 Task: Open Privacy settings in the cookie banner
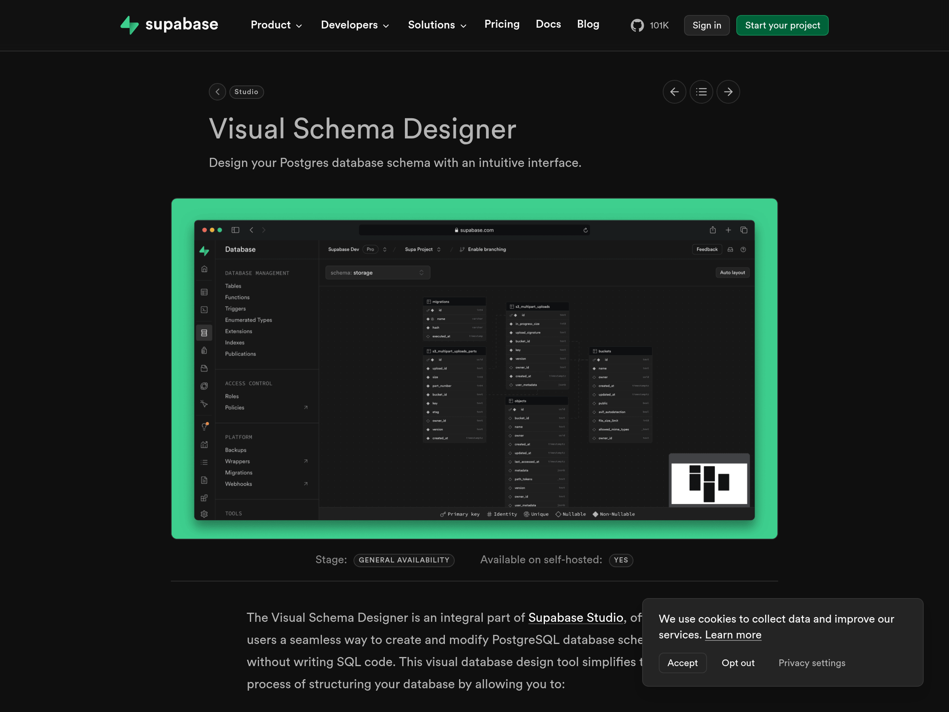coord(812,663)
